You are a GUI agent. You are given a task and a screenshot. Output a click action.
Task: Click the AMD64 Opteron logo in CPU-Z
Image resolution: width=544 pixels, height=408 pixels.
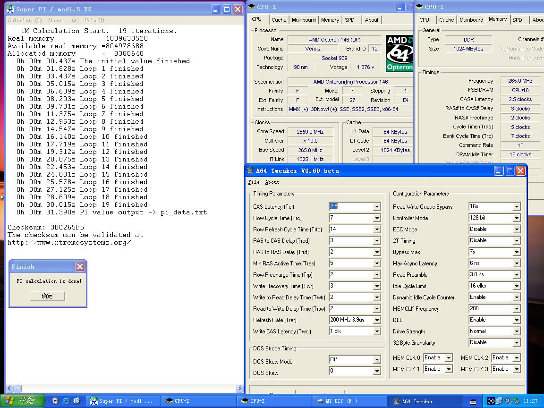coord(399,53)
